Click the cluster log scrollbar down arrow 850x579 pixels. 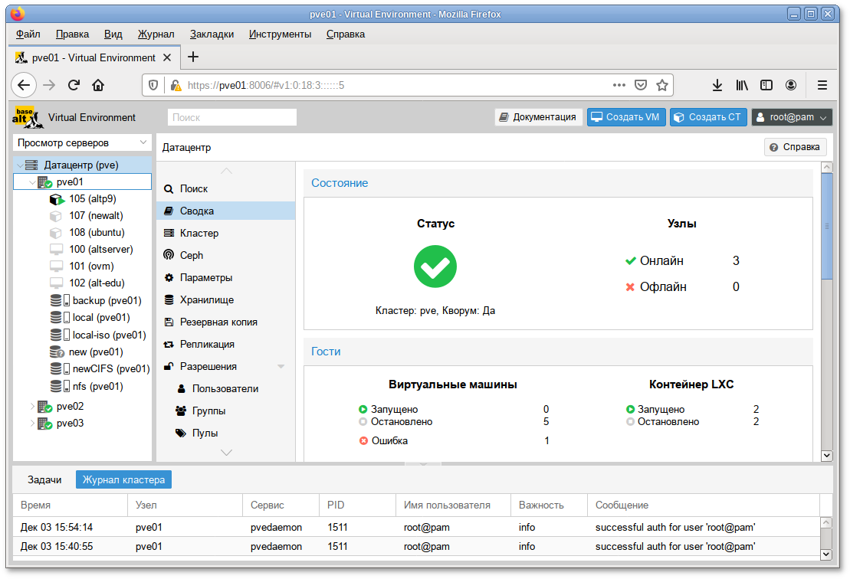826,554
